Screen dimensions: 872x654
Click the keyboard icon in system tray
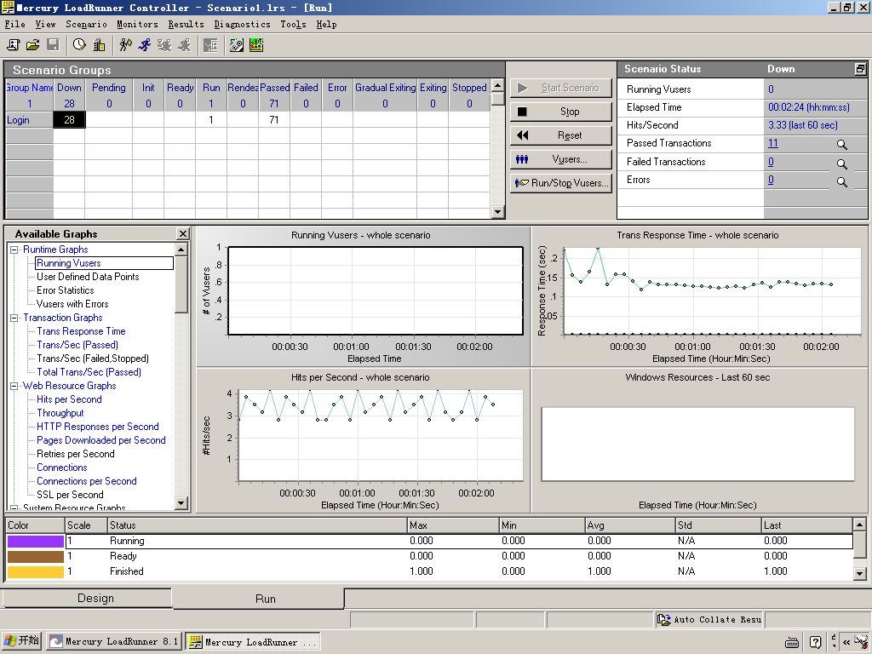click(x=792, y=642)
